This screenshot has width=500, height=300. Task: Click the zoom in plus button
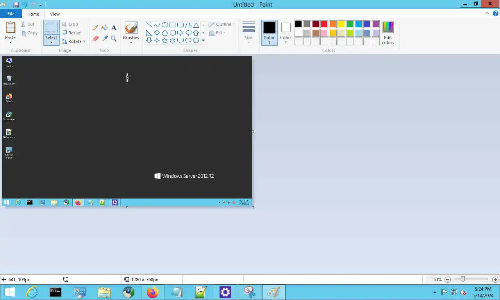[x=495, y=280]
